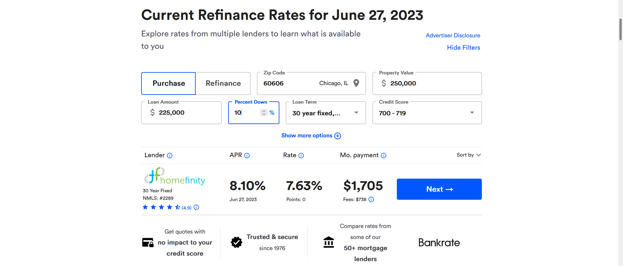Screen dimensions: 623x266
Task: Open the Sort by menu
Action: point(469,155)
